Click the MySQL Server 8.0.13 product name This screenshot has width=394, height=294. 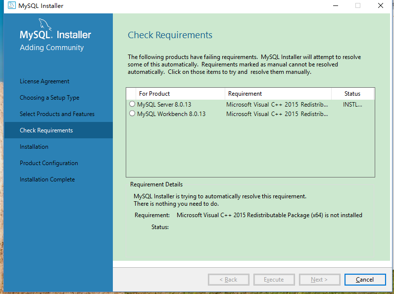[164, 105]
